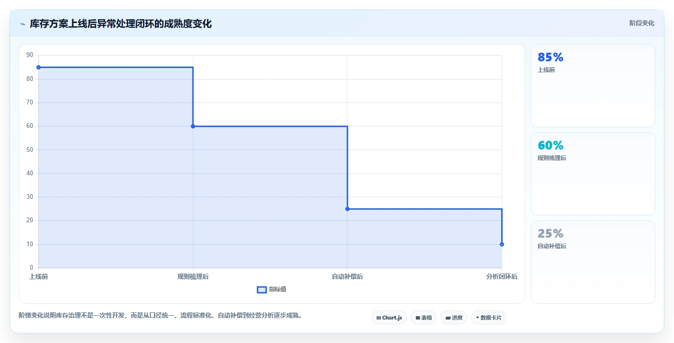Click the title 库存方案上线后异常处理闭环的成熟度变化
The image size is (674, 343).
tap(121, 23)
